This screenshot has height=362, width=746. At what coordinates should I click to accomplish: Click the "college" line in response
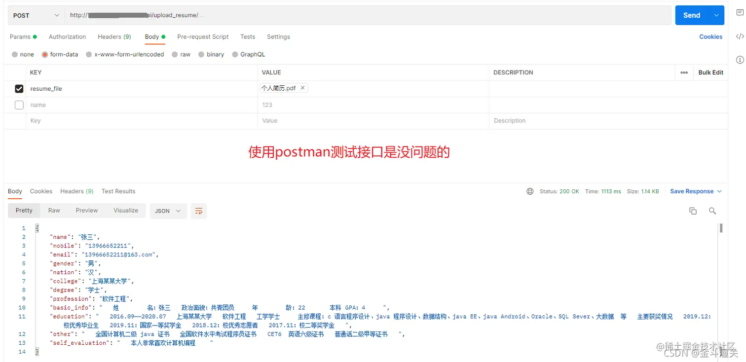[92, 281]
